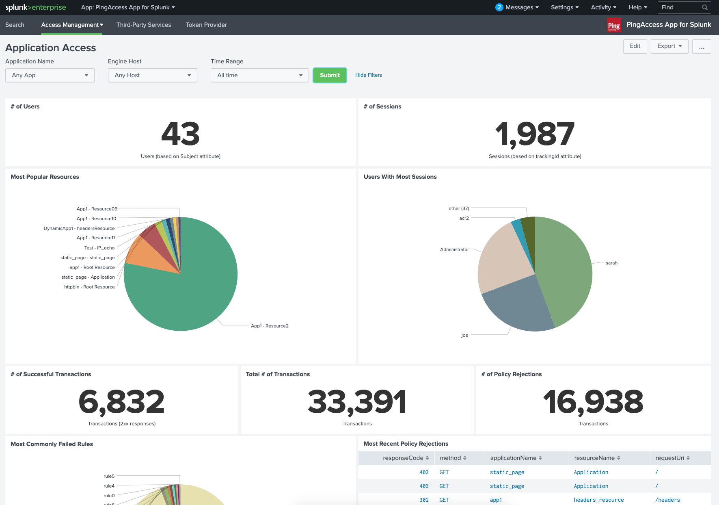Screen dimensions: 719x505
Task: Click the 'rule4' failed rules label
Action: (x=109, y=486)
